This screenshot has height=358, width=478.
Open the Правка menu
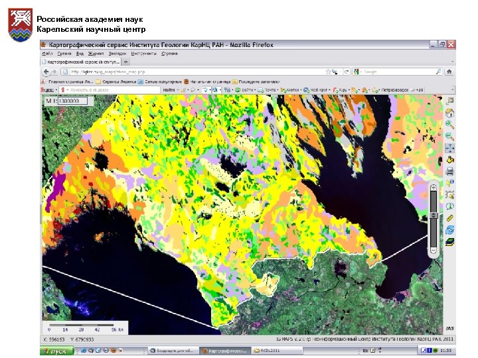64,54
